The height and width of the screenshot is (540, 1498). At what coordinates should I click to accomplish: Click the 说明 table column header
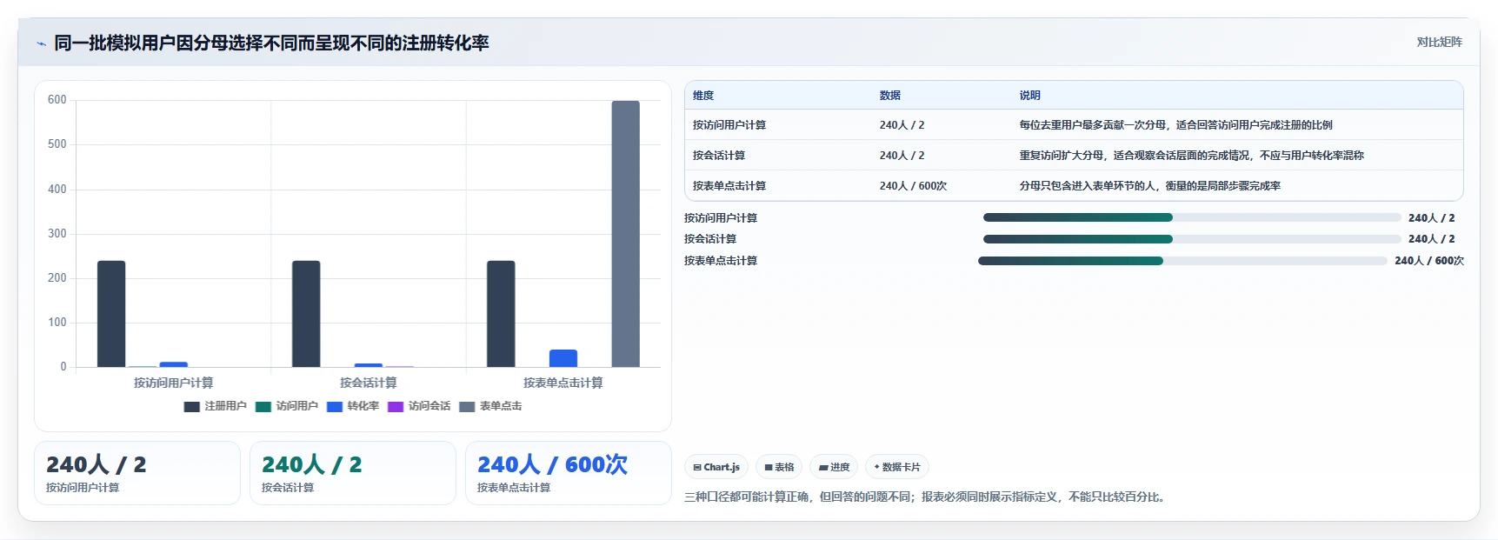click(1030, 96)
